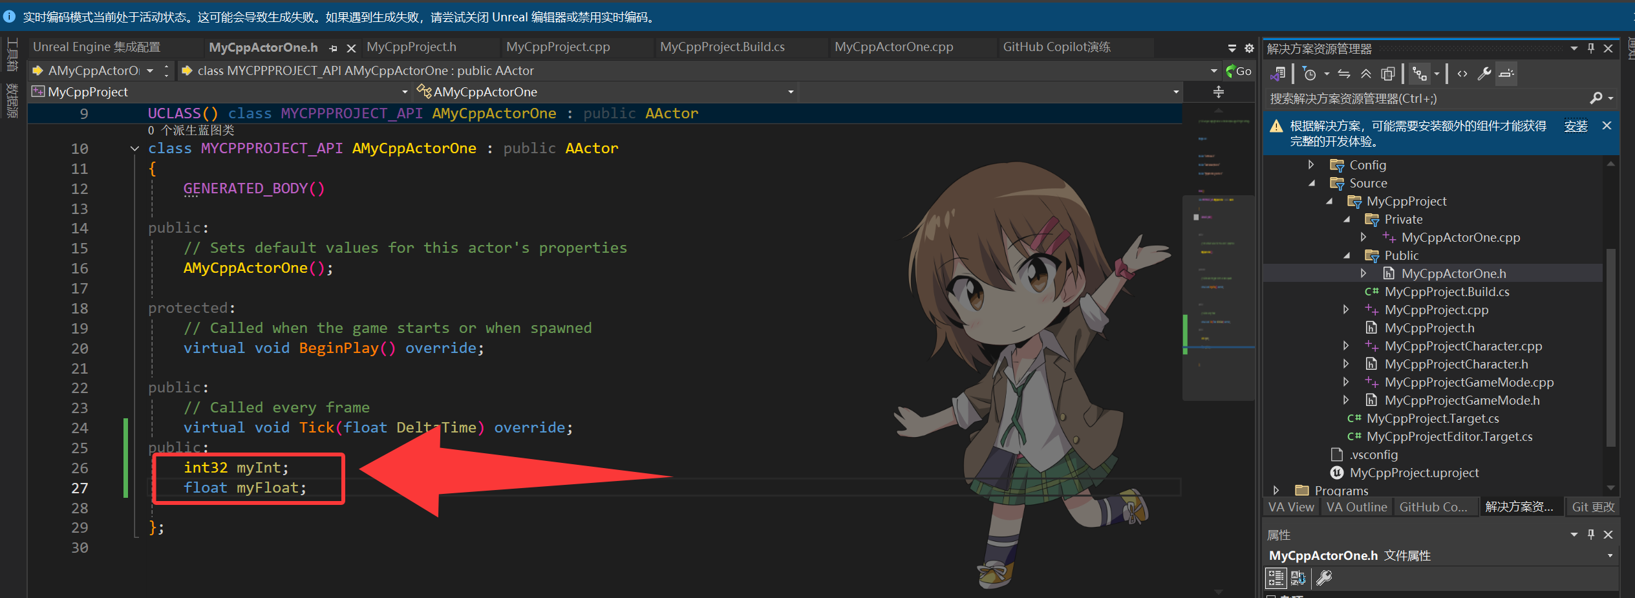Toggle pin on MyCppActorOne.h tab
This screenshot has width=1635, height=598.
pos(333,48)
